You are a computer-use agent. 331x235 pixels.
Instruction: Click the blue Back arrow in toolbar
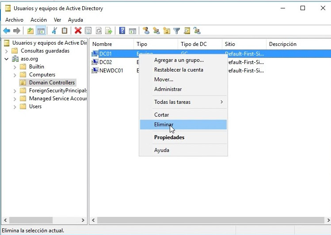click(7, 30)
